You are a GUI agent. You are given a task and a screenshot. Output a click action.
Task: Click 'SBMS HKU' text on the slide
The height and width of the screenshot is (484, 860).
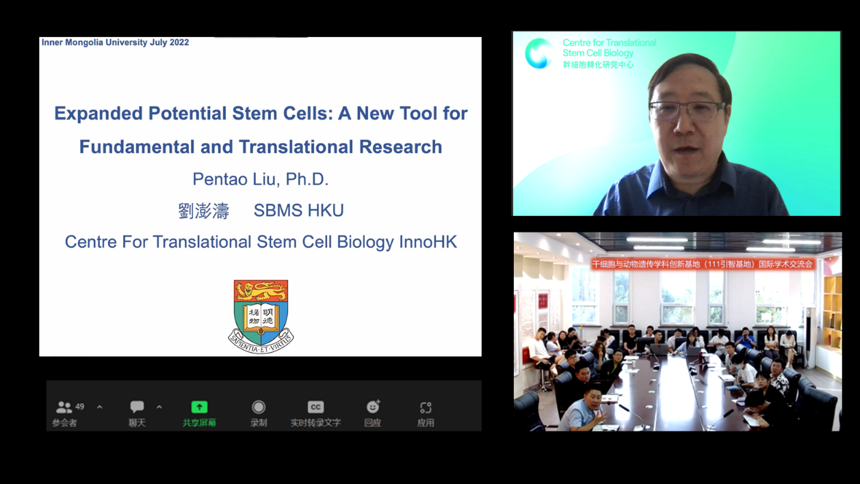click(298, 211)
